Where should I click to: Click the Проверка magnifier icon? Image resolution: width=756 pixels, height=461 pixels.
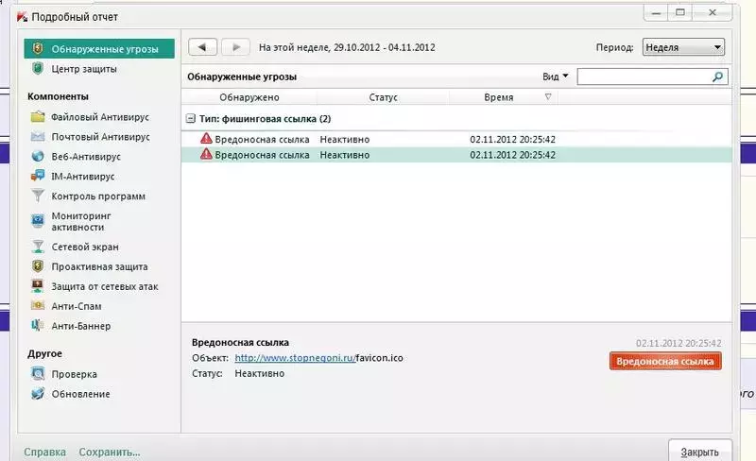tap(38, 373)
